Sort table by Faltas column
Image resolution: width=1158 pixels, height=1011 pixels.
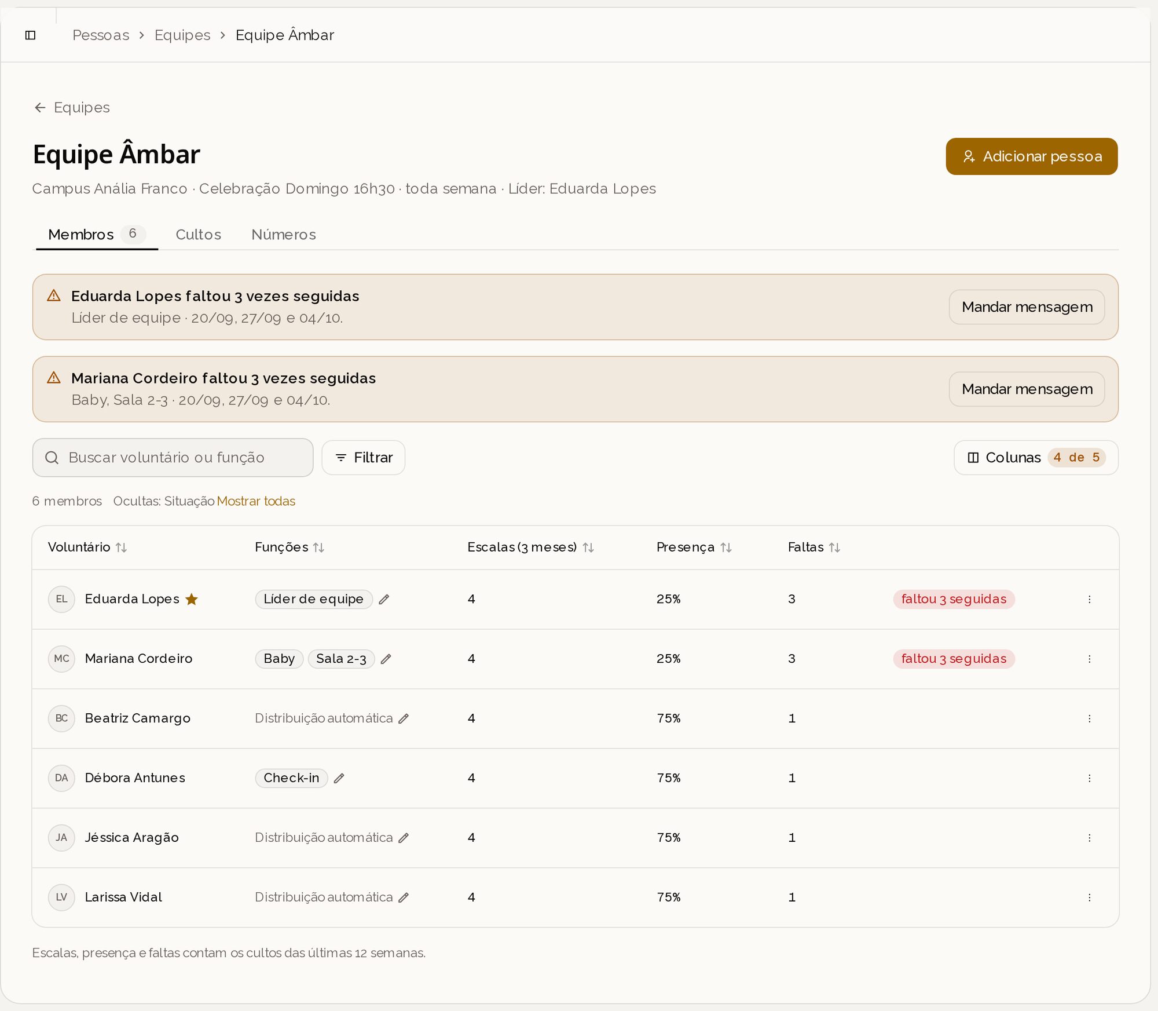click(x=814, y=548)
